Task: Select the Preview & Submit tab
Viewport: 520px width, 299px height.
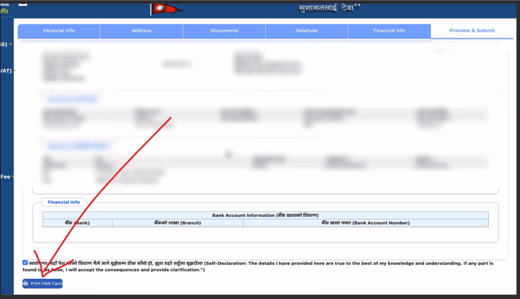Action: point(472,31)
